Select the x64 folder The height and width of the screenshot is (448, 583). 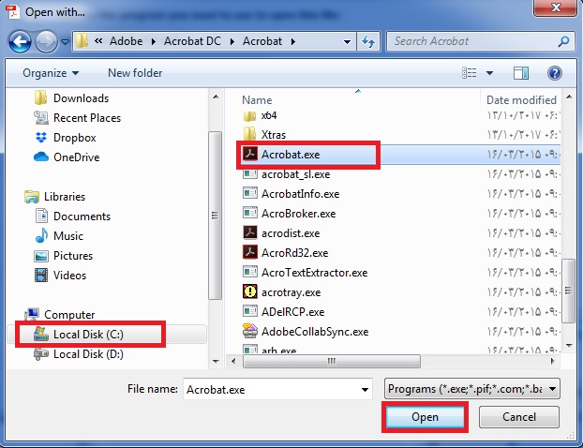click(260, 115)
